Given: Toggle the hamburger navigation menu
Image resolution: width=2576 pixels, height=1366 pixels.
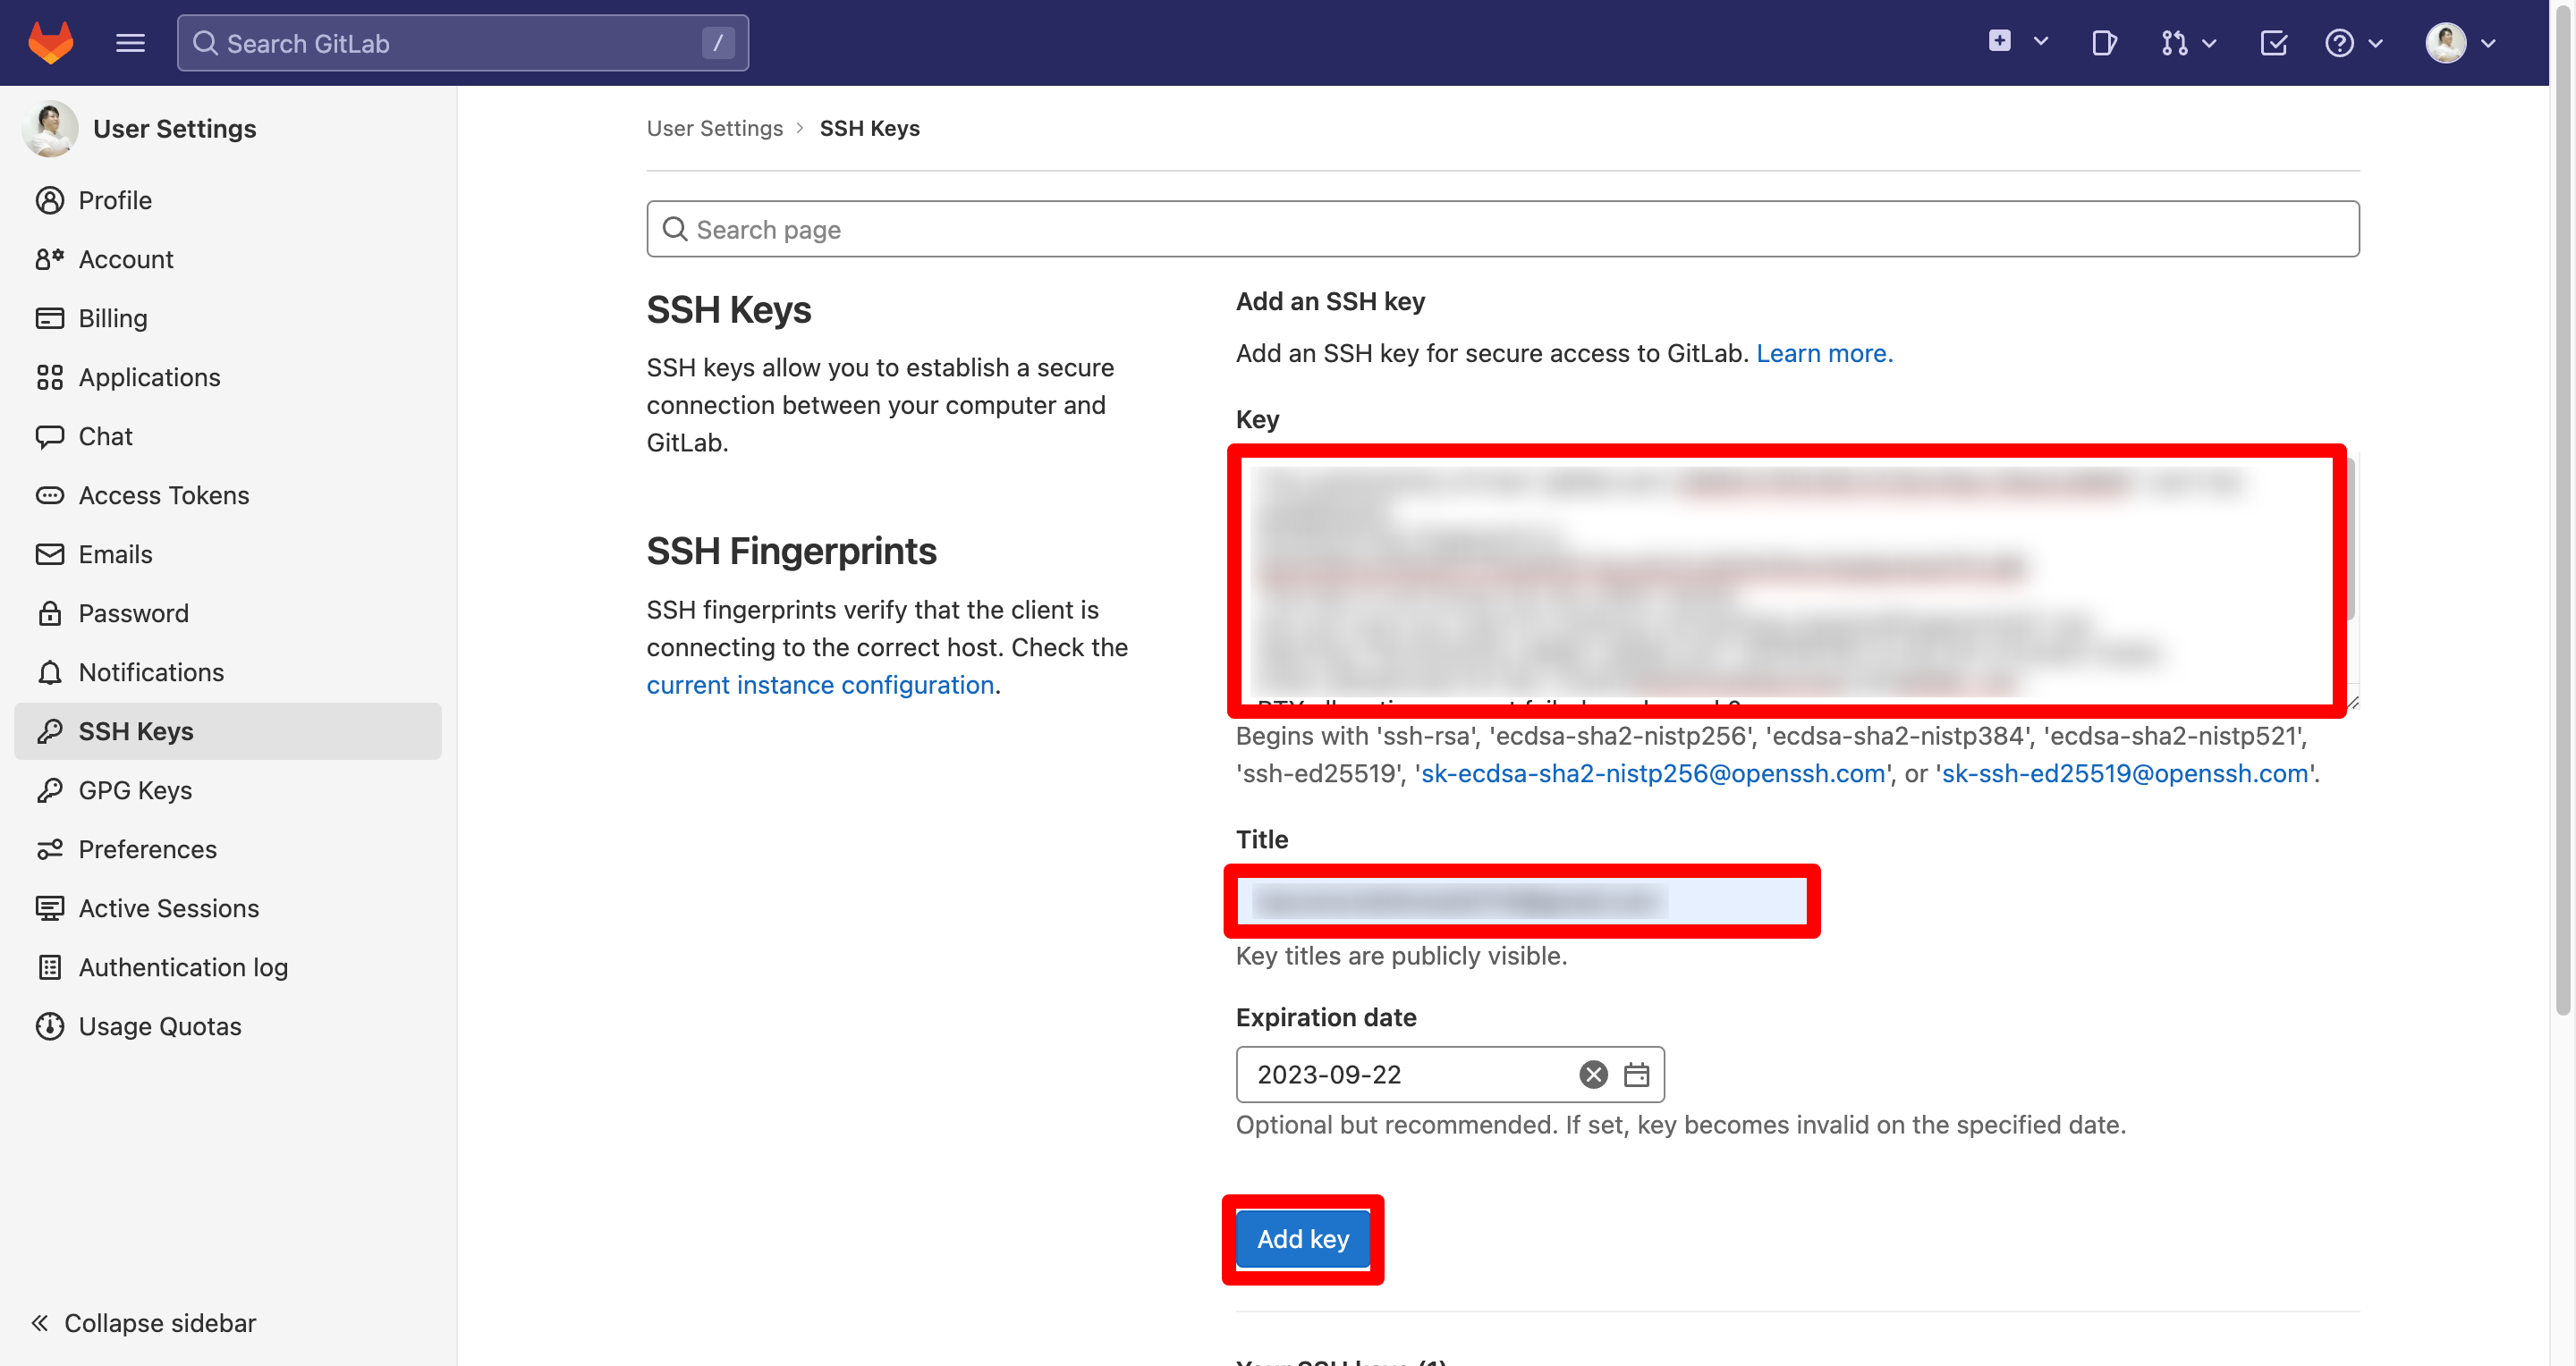Looking at the screenshot, I should pos(131,42).
